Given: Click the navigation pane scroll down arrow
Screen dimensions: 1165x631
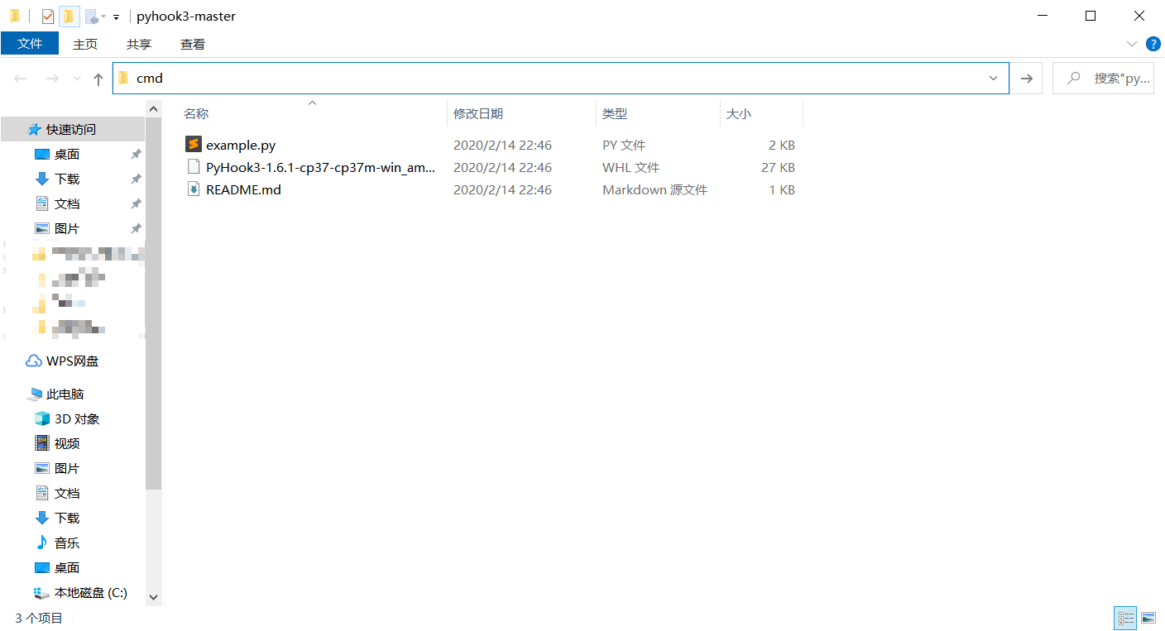Looking at the screenshot, I should (153, 596).
